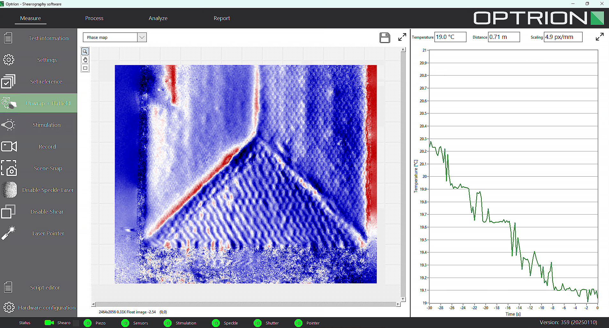Click the Settings gear icon
This screenshot has width=609, height=328.
9,60
